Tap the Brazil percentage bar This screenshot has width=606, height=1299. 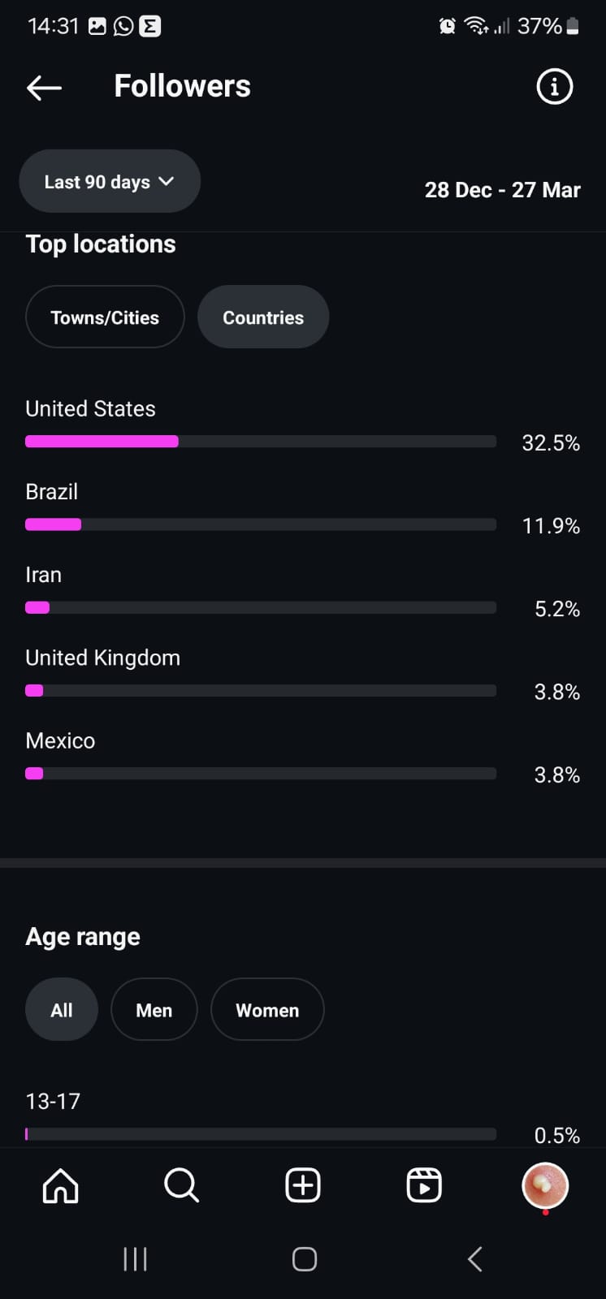(260, 524)
